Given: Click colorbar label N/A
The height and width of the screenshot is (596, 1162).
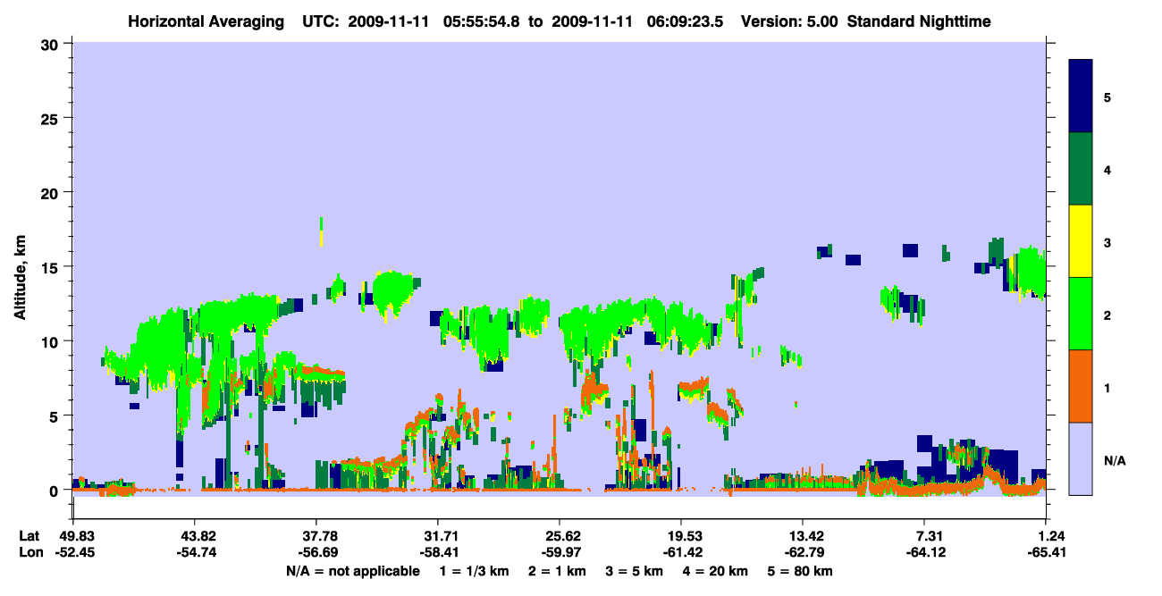Looking at the screenshot, I should click(1114, 461).
